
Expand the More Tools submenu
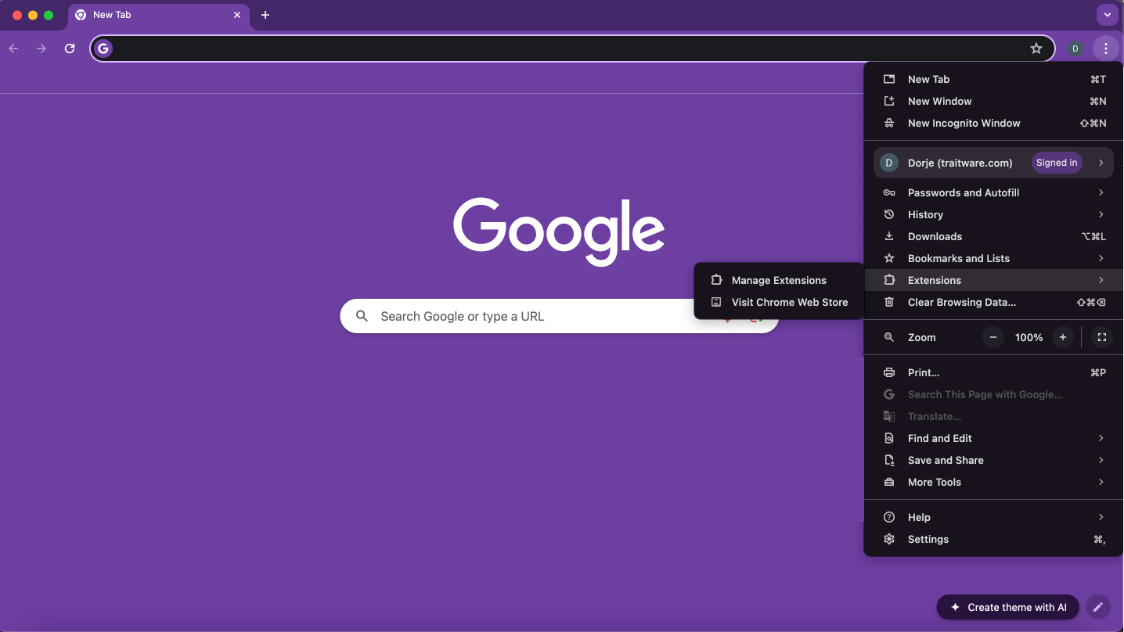coord(993,482)
